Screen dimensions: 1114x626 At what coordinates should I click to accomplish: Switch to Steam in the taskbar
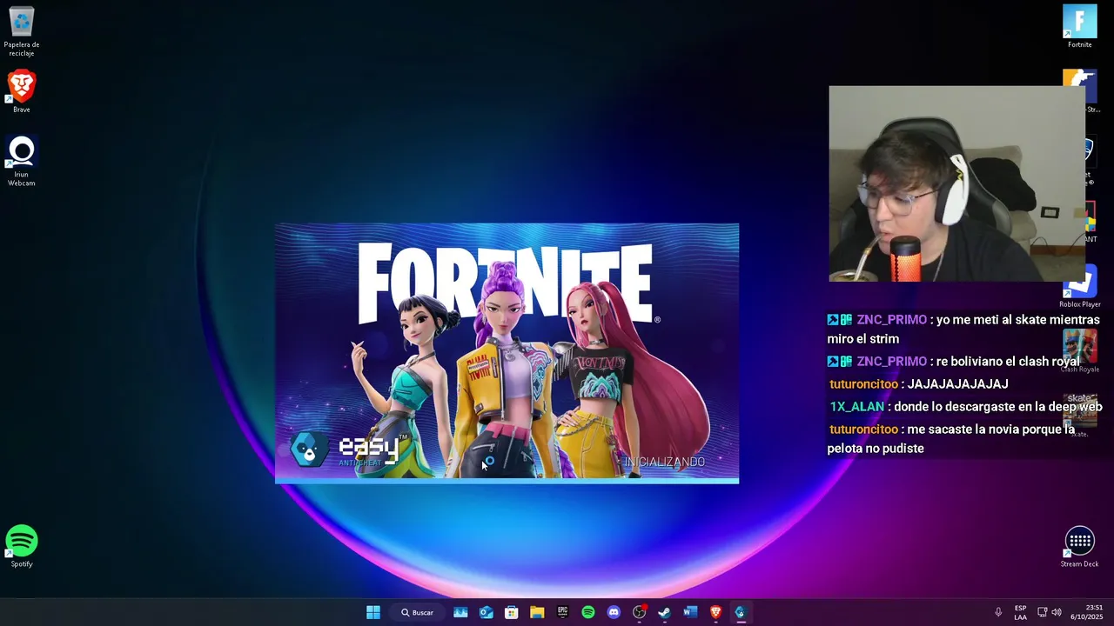click(664, 612)
